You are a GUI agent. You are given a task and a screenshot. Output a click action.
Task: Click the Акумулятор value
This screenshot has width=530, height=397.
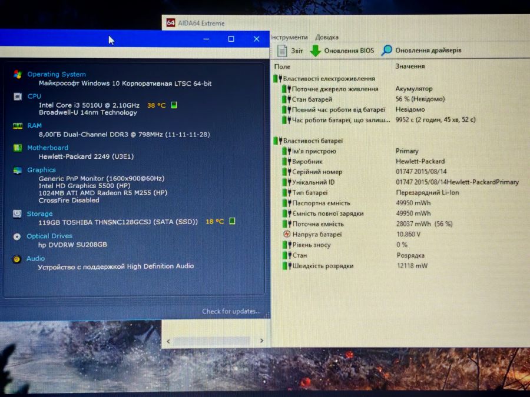pyautogui.click(x=414, y=89)
